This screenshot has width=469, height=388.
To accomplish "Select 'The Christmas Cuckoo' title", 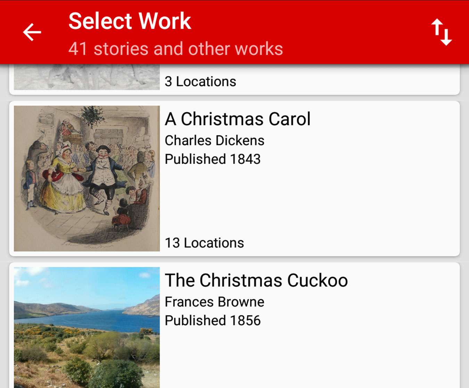I will tap(256, 280).
